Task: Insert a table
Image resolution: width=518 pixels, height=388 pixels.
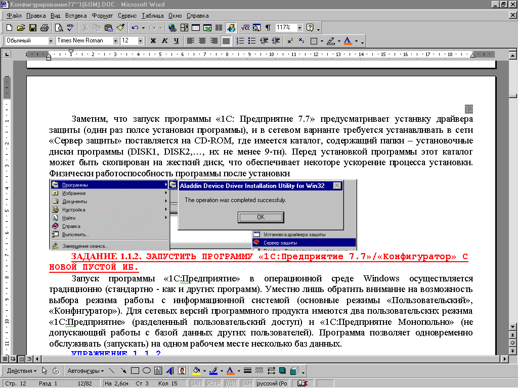Action: click(x=196, y=28)
